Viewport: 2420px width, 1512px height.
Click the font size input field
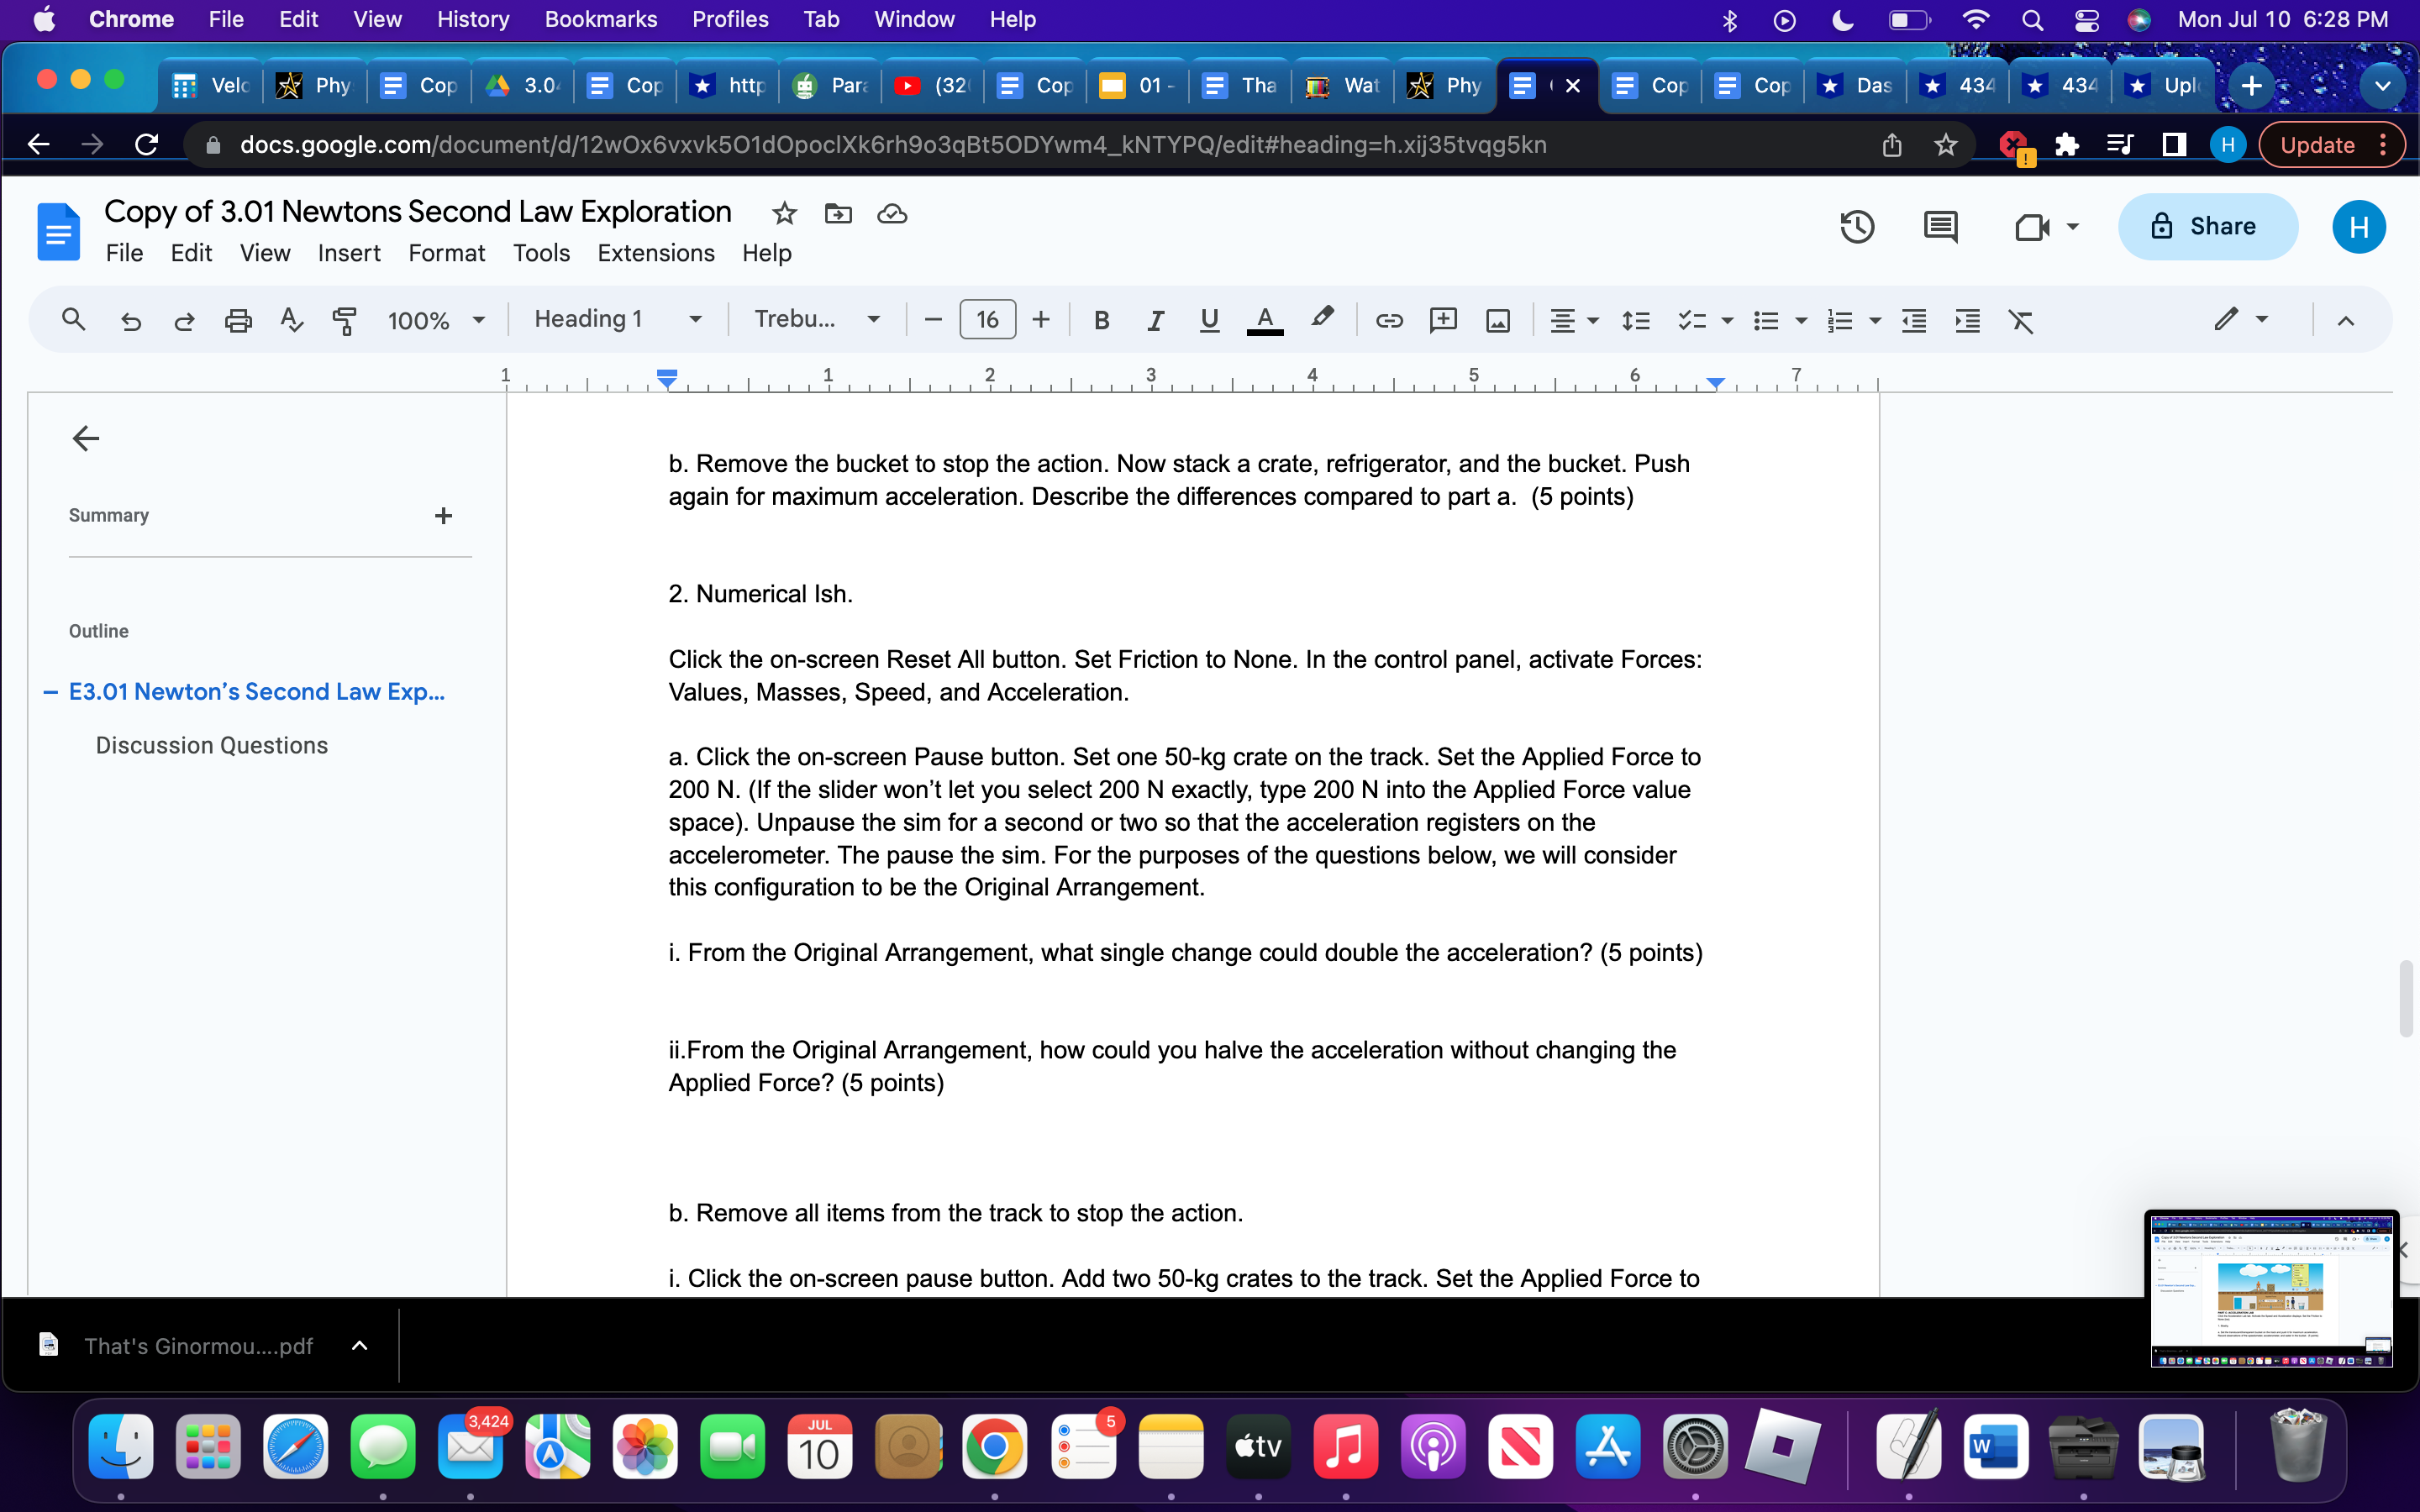(987, 320)
